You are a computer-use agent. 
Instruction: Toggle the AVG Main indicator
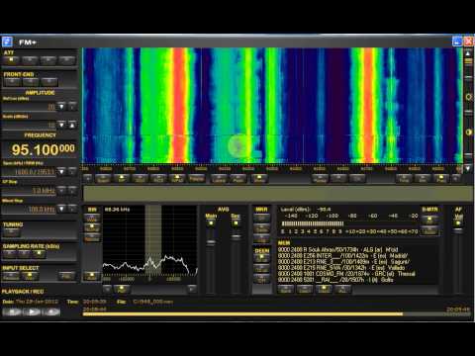(x=211, y=223)
